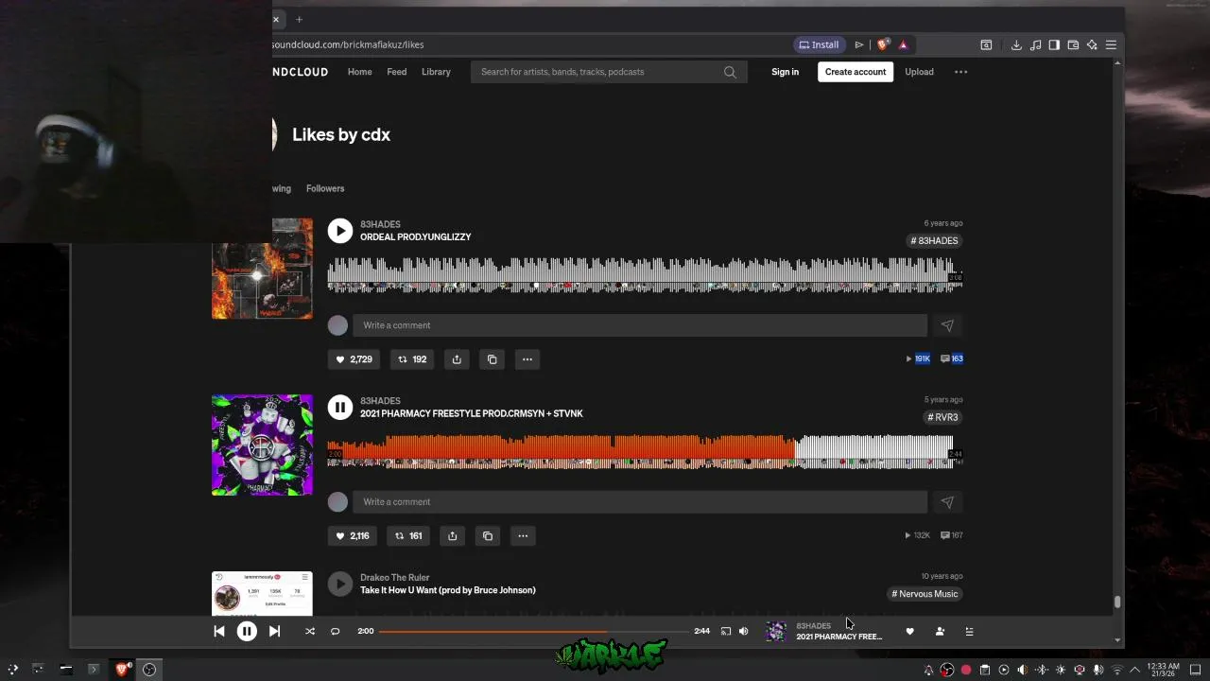Open Drakeo The Ruler artist link
Screen dimensions: 1210x681
click(x=395, y=577)
